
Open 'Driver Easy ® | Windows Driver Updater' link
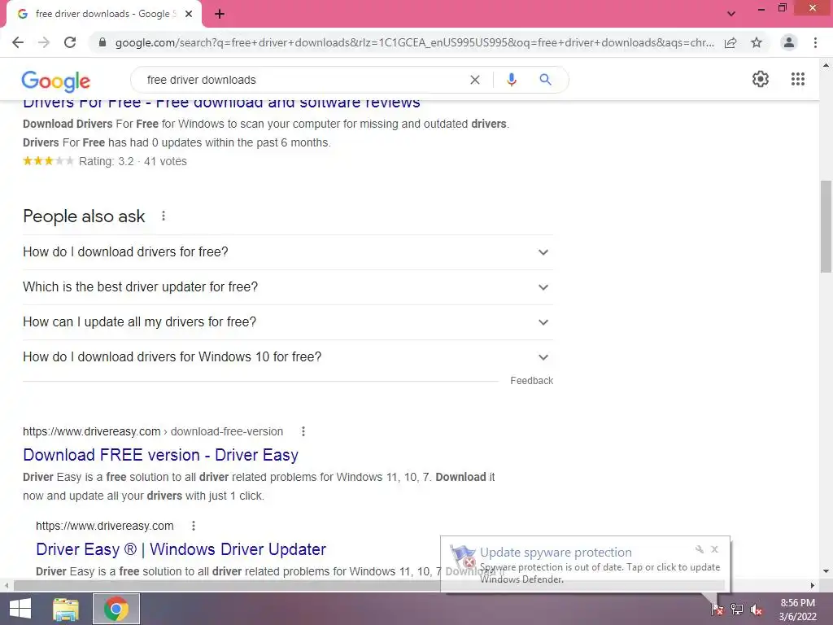click(181, 549)
